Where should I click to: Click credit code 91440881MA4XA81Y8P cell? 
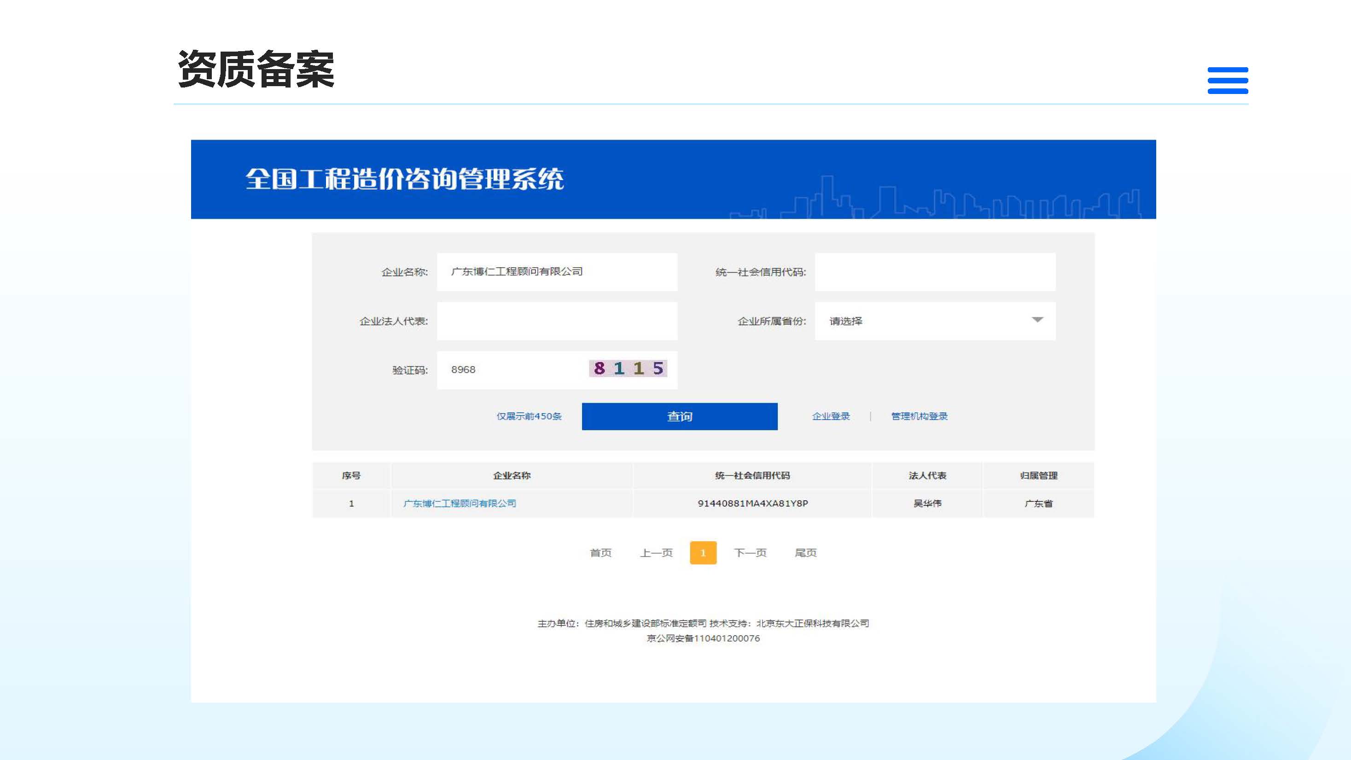pos(752,503)
